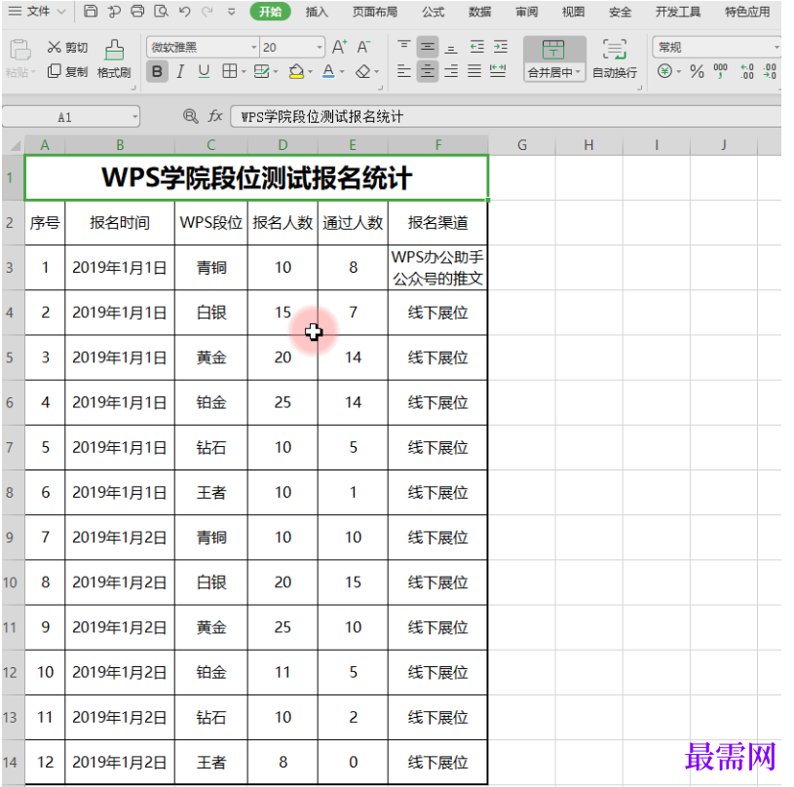Toggle Bold formatting

pos(157,71)
